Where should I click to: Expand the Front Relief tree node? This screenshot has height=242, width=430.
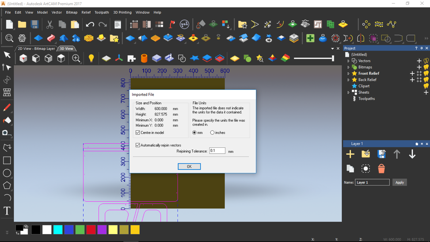pyautogui.click(x=349, y=73)
